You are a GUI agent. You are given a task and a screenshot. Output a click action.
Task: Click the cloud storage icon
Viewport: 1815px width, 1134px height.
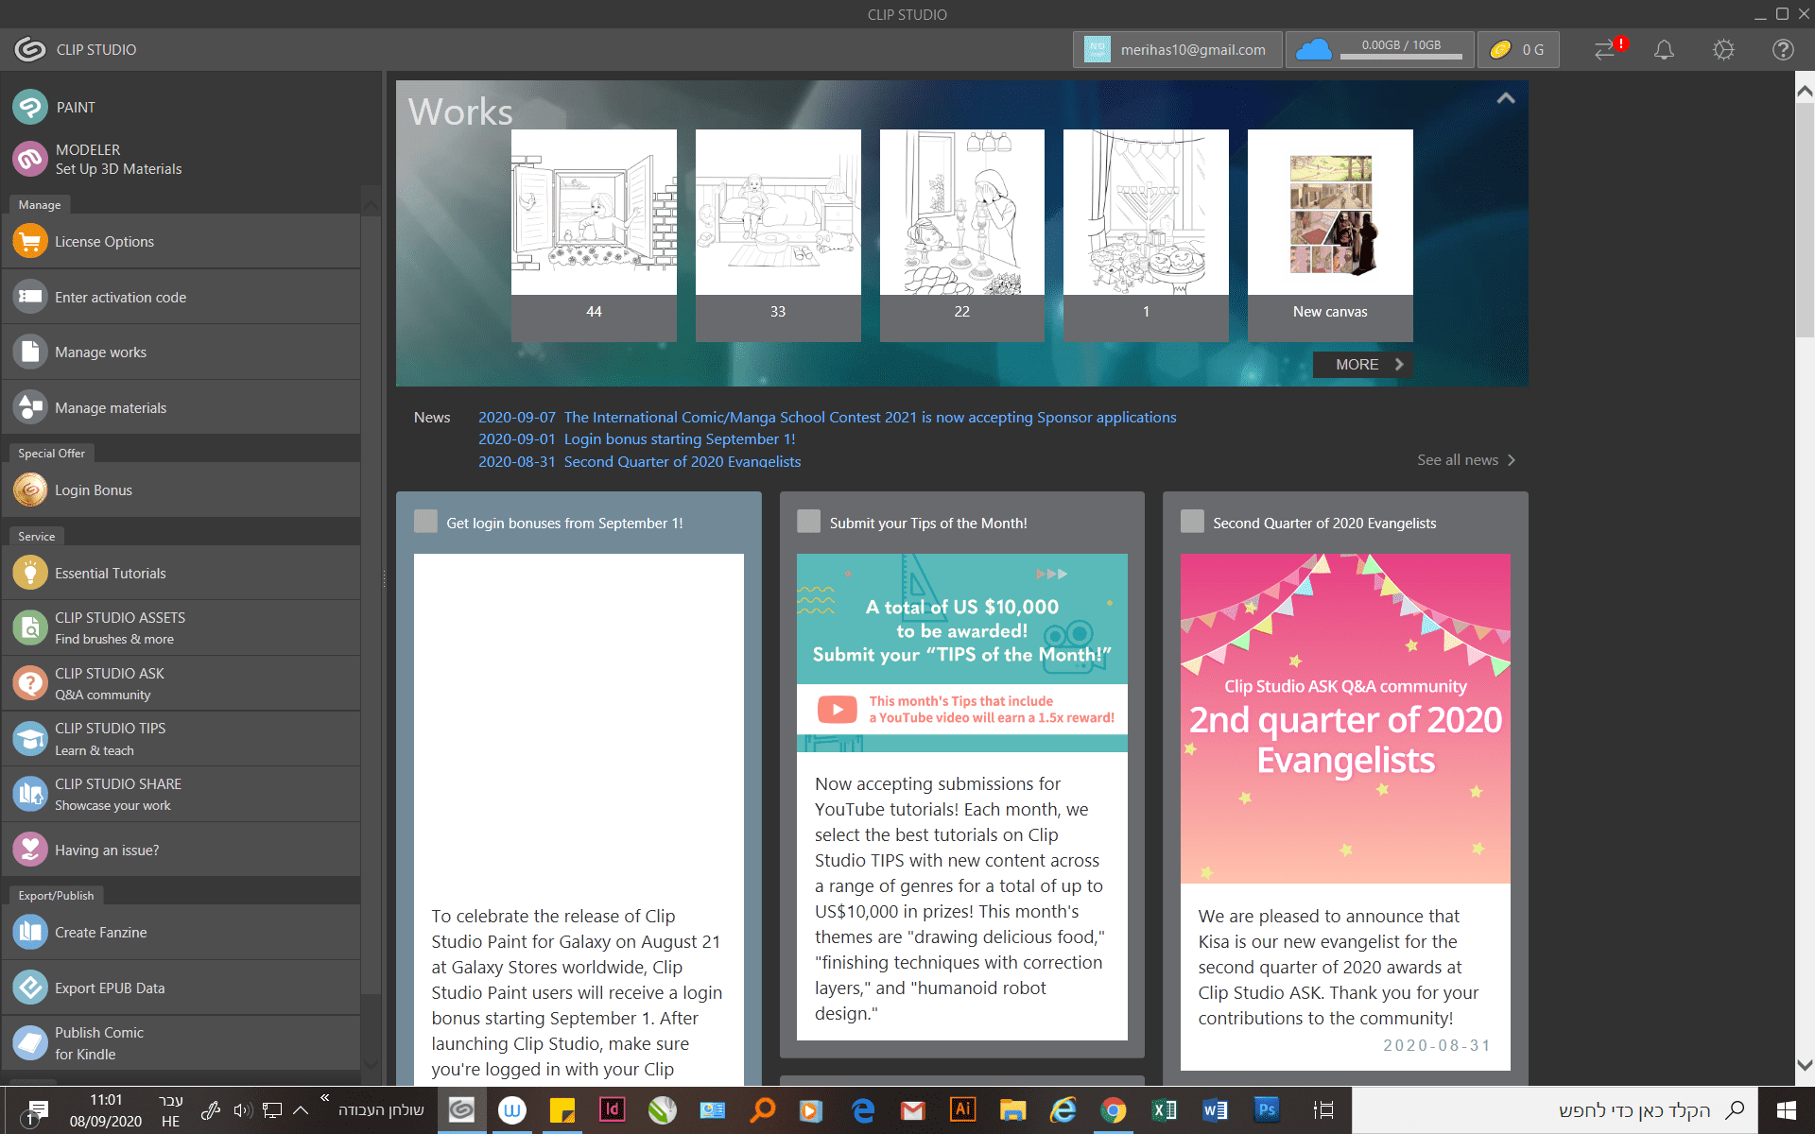click(x=1313, y=50)
